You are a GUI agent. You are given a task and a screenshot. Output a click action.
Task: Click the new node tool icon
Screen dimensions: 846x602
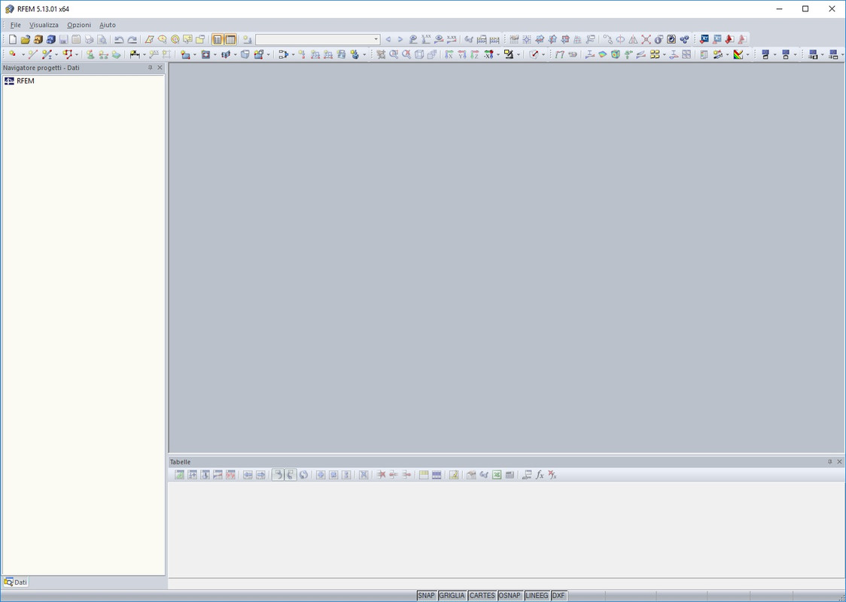coord(12,54)
